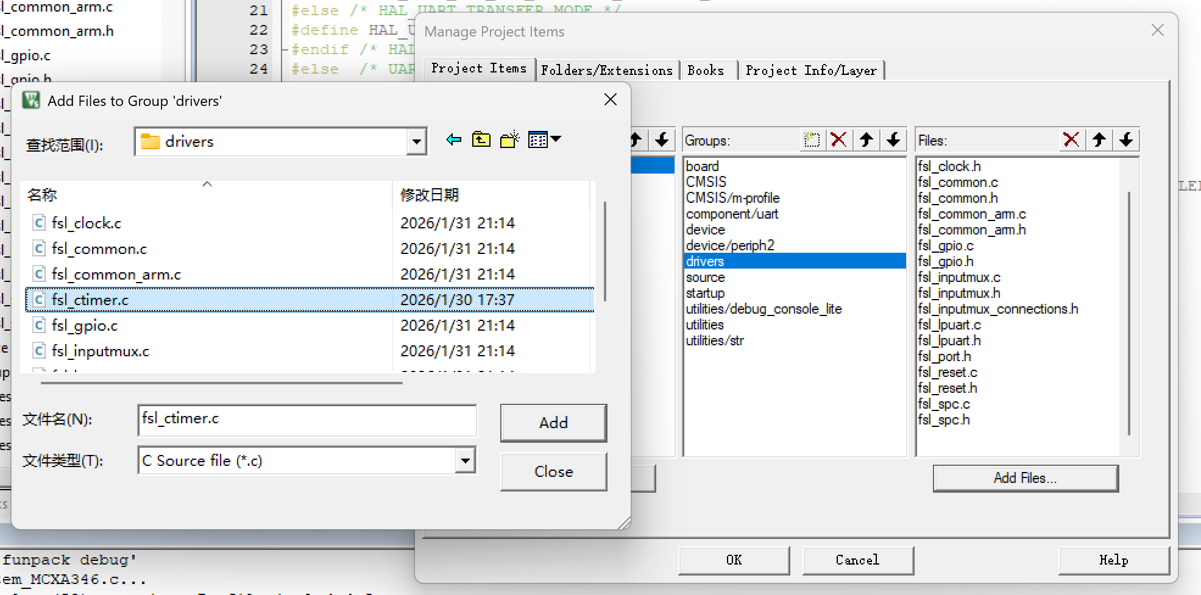
Task: Delete a file using Files panel red X
Action: 1072,139
